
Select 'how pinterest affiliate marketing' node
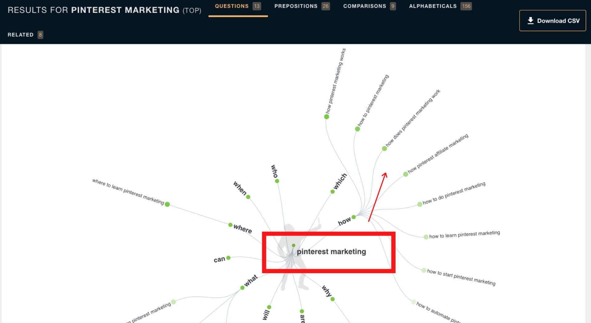tap(438, 154)
